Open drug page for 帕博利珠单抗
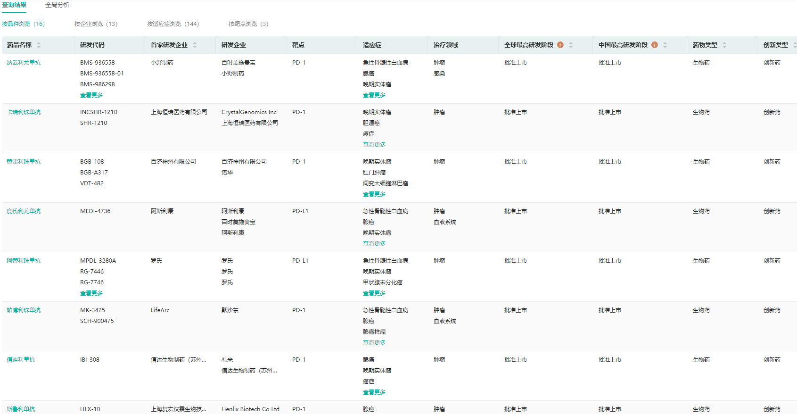797x414 pixels. (x=24, y=310)
